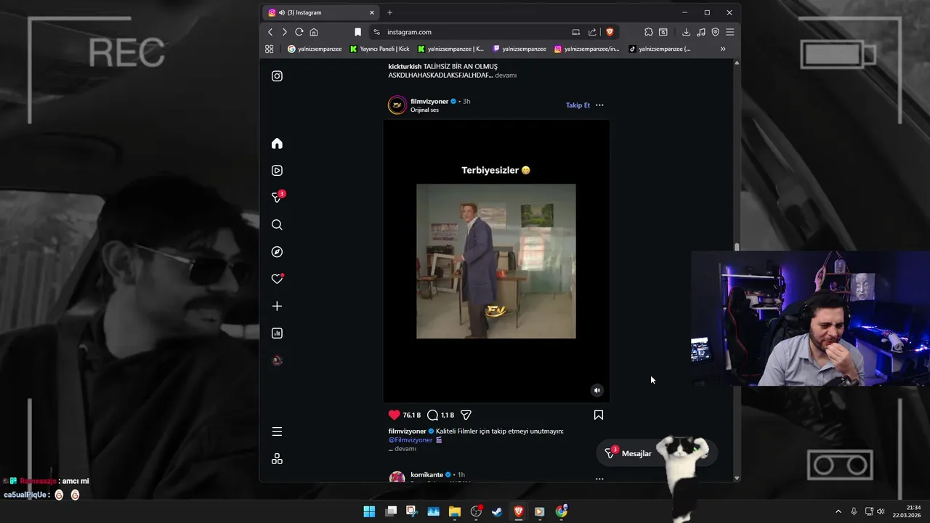The image size is (930, 523).
Task: Share this page from address bar
Action: [592, 32]
